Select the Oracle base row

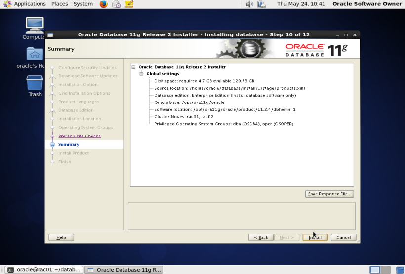[189, 103]
